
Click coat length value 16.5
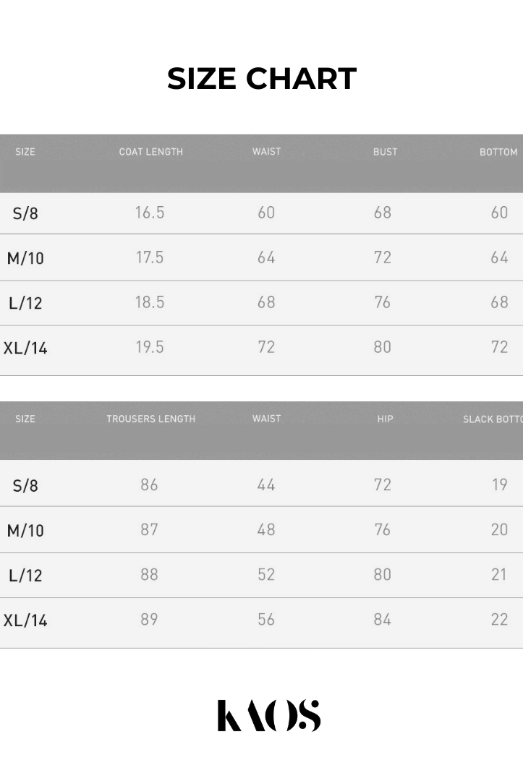click(x=150, y=213)
